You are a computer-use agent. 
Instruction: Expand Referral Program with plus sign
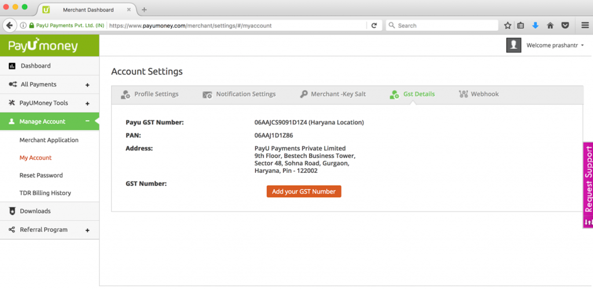(x=87, y=230)
